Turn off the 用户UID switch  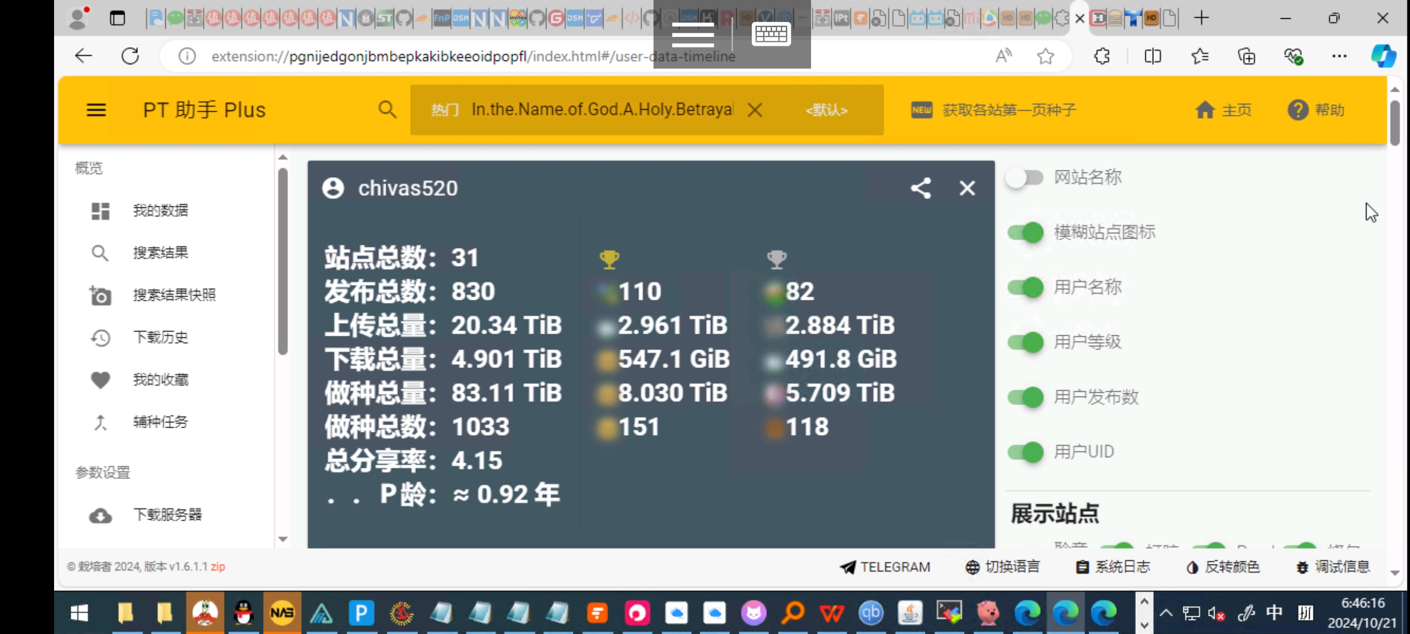(1025, 452)
